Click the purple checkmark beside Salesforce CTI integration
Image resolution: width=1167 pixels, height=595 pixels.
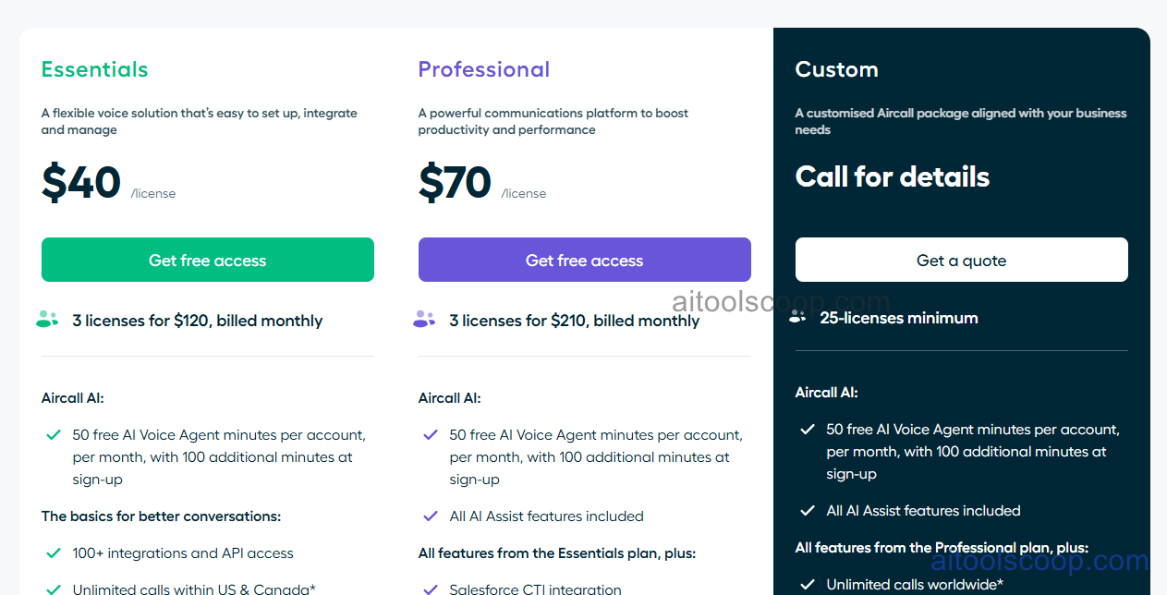coord(430,589)
